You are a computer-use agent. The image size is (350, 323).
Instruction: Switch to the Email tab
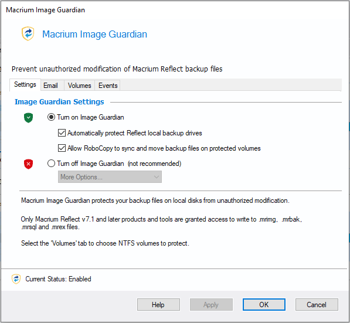[50, 86]
